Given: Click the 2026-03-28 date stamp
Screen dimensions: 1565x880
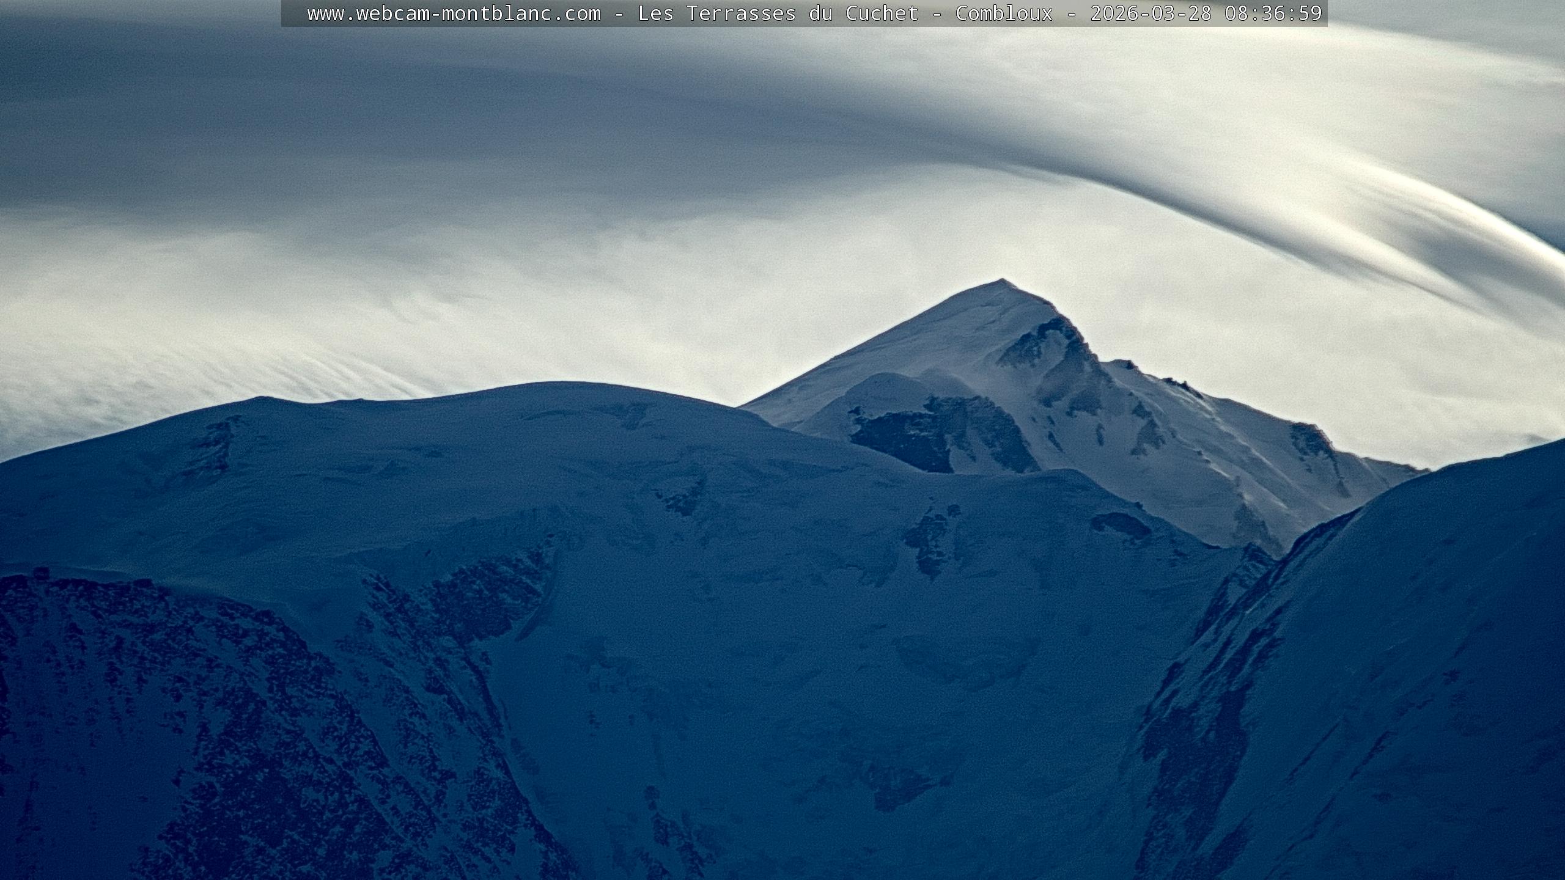Looking at the screenshot, I should click(x=1151, y=13).
